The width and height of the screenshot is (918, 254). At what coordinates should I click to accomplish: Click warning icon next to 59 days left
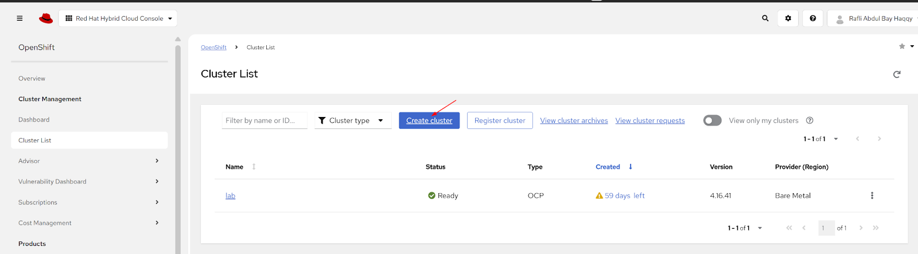(599, 196)
